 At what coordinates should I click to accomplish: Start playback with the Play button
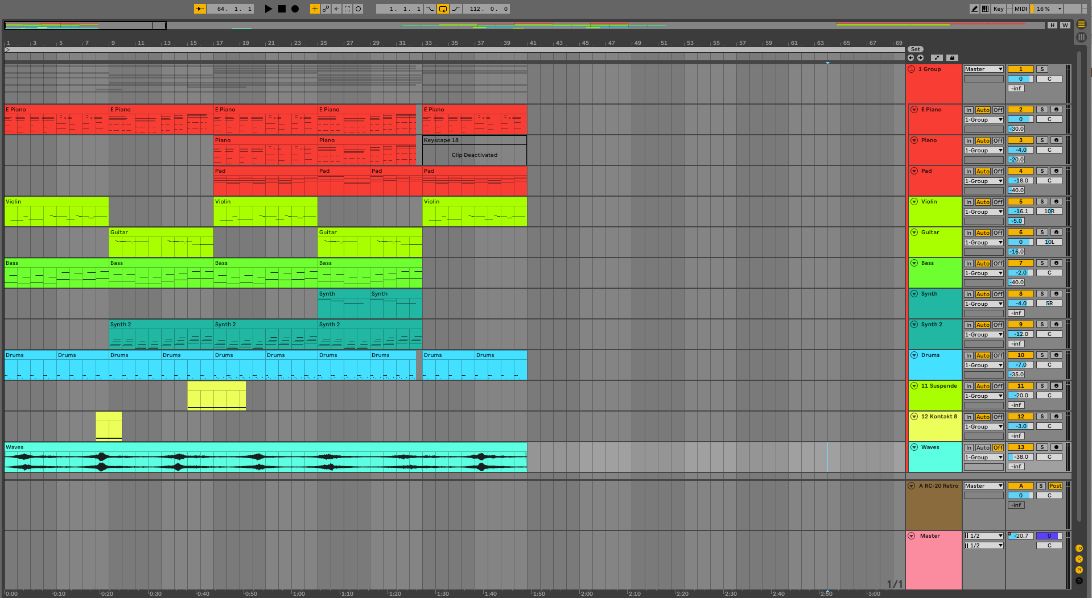coord(269,9)
